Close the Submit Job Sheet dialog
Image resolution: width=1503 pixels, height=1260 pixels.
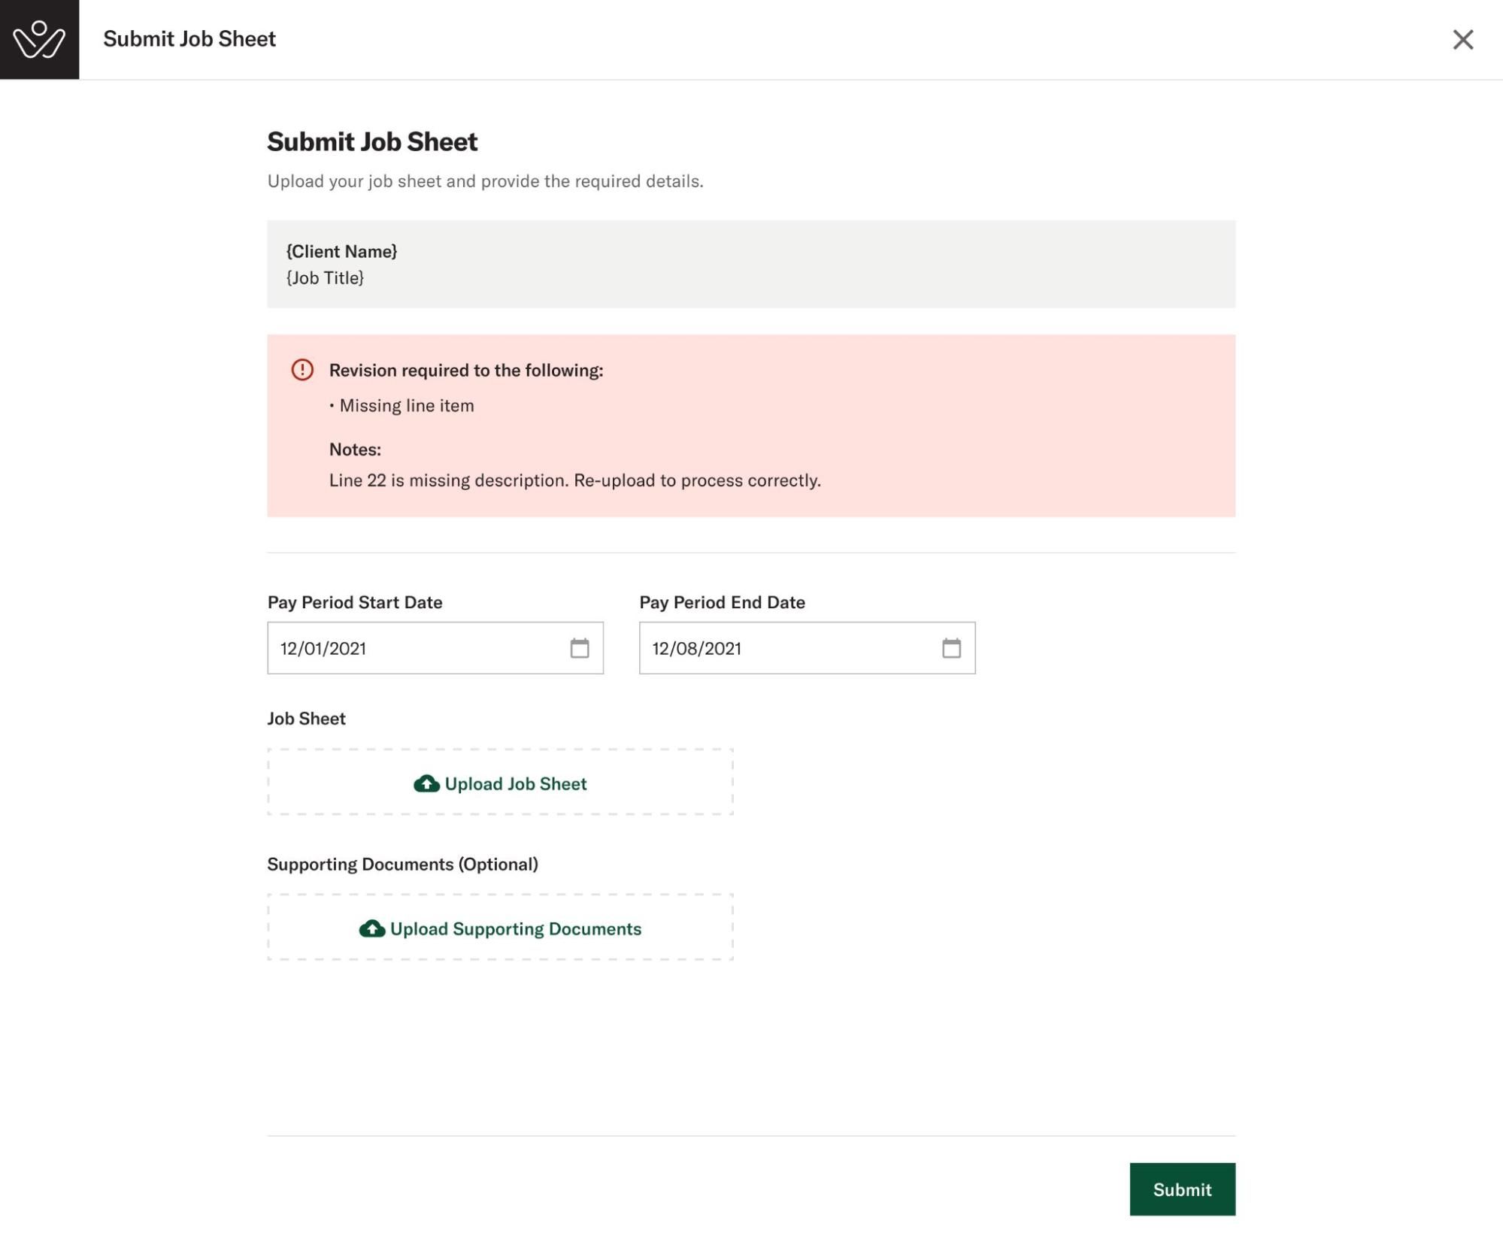[1462, 39]
